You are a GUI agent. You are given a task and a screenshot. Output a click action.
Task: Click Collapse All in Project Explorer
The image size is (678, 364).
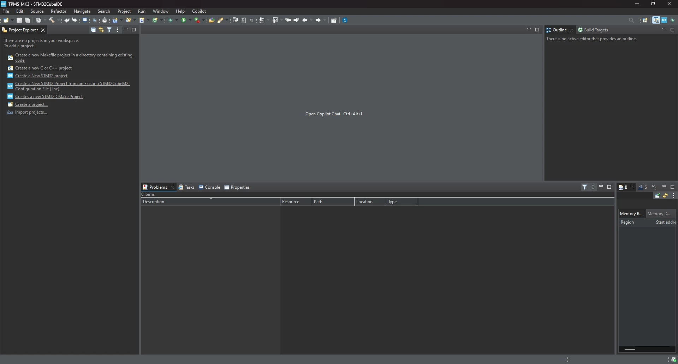[x=93, y=30]
